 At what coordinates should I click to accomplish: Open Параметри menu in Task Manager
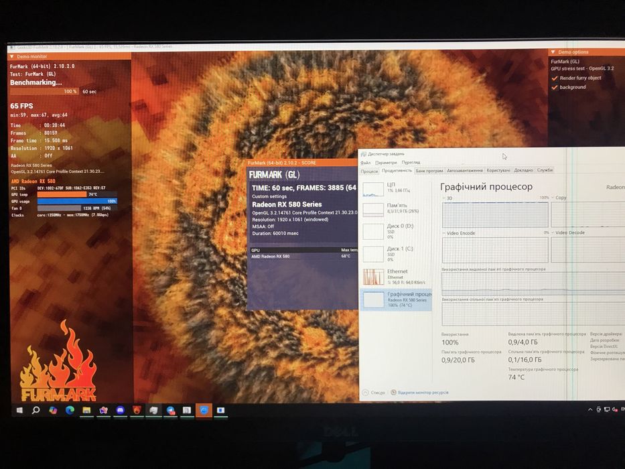pos(386,163)
